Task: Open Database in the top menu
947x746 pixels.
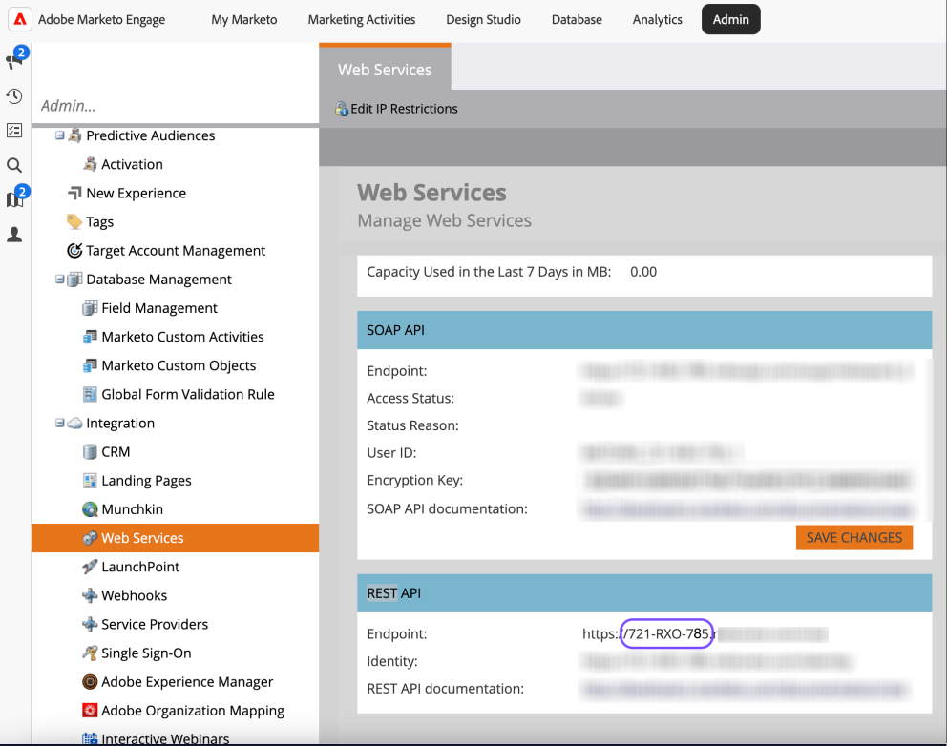Action: [x=577, y=19]
